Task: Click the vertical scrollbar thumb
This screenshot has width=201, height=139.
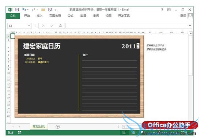Action: [x=191, y=56]
